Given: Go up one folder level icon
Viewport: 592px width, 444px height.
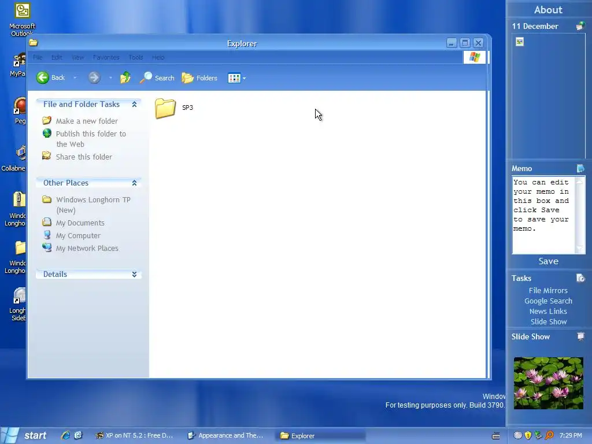Looking at the screenshot, I should tap(125, 78).
